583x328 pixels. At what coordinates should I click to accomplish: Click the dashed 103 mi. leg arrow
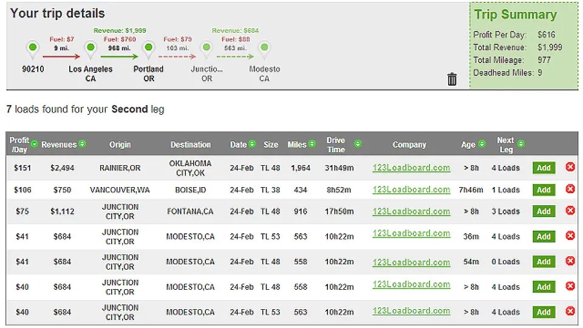point(177,56)
